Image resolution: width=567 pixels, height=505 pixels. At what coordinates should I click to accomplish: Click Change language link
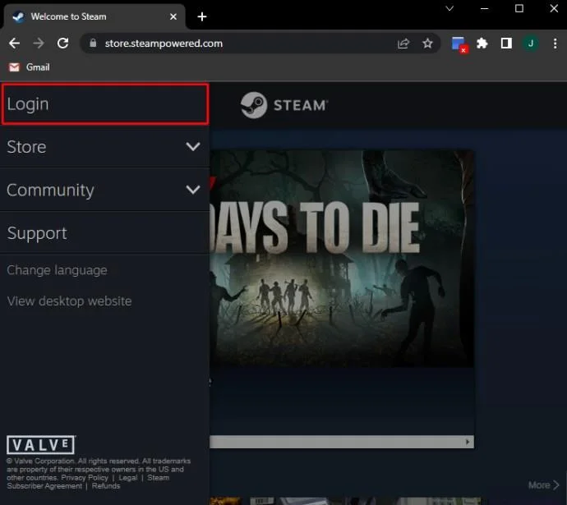point(57,270)
